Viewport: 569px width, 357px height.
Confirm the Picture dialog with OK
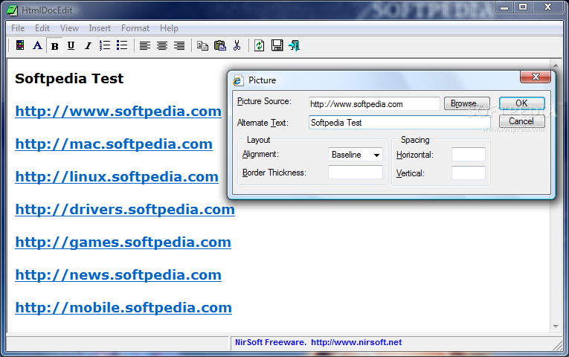521,103
